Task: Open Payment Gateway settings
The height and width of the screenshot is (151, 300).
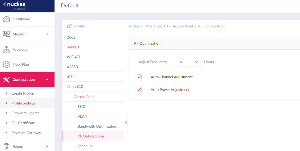Action: coord(26,133)
